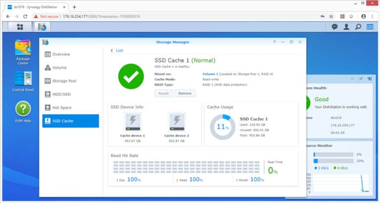Image resolution: width=380 pixels, height=203 pixels.
Task: Open Storage Pool section
Action: coord(71,81)
